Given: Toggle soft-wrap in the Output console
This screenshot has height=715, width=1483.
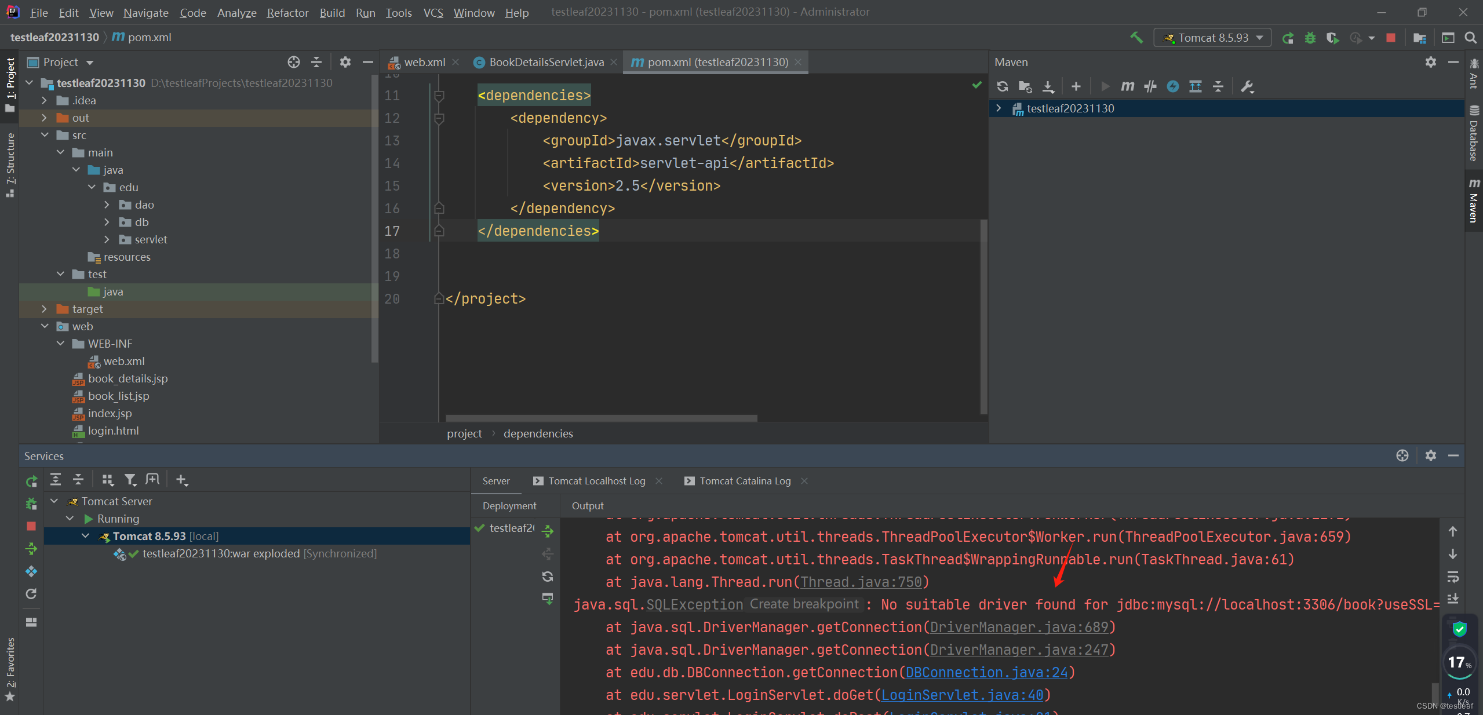Looking at the screenshot, I should click(x=1452, y=577).
